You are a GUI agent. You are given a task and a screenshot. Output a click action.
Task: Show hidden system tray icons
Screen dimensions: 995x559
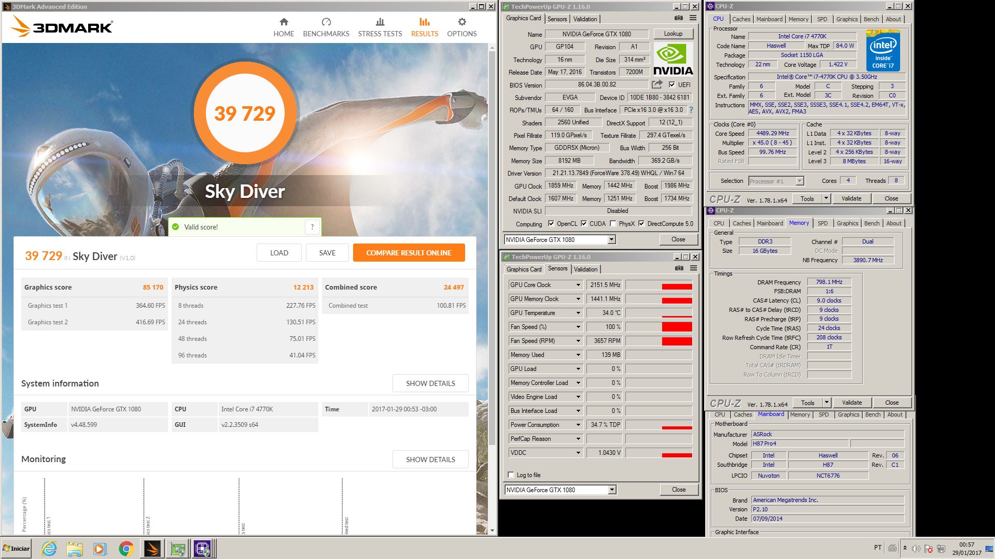pyautogui.click(x=905, y=548)
